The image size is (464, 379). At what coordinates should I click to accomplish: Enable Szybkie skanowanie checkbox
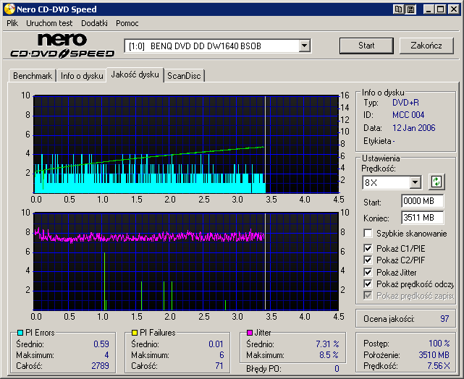click(368, 233)
